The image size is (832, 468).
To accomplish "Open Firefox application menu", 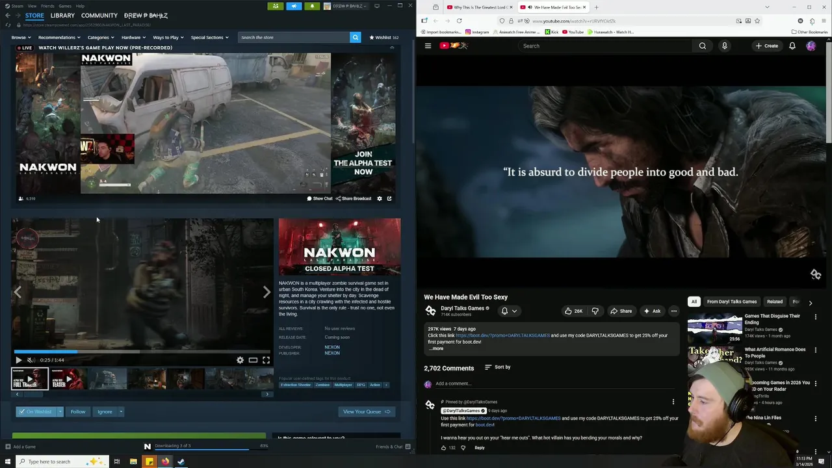I will click(x=824, y=21).
